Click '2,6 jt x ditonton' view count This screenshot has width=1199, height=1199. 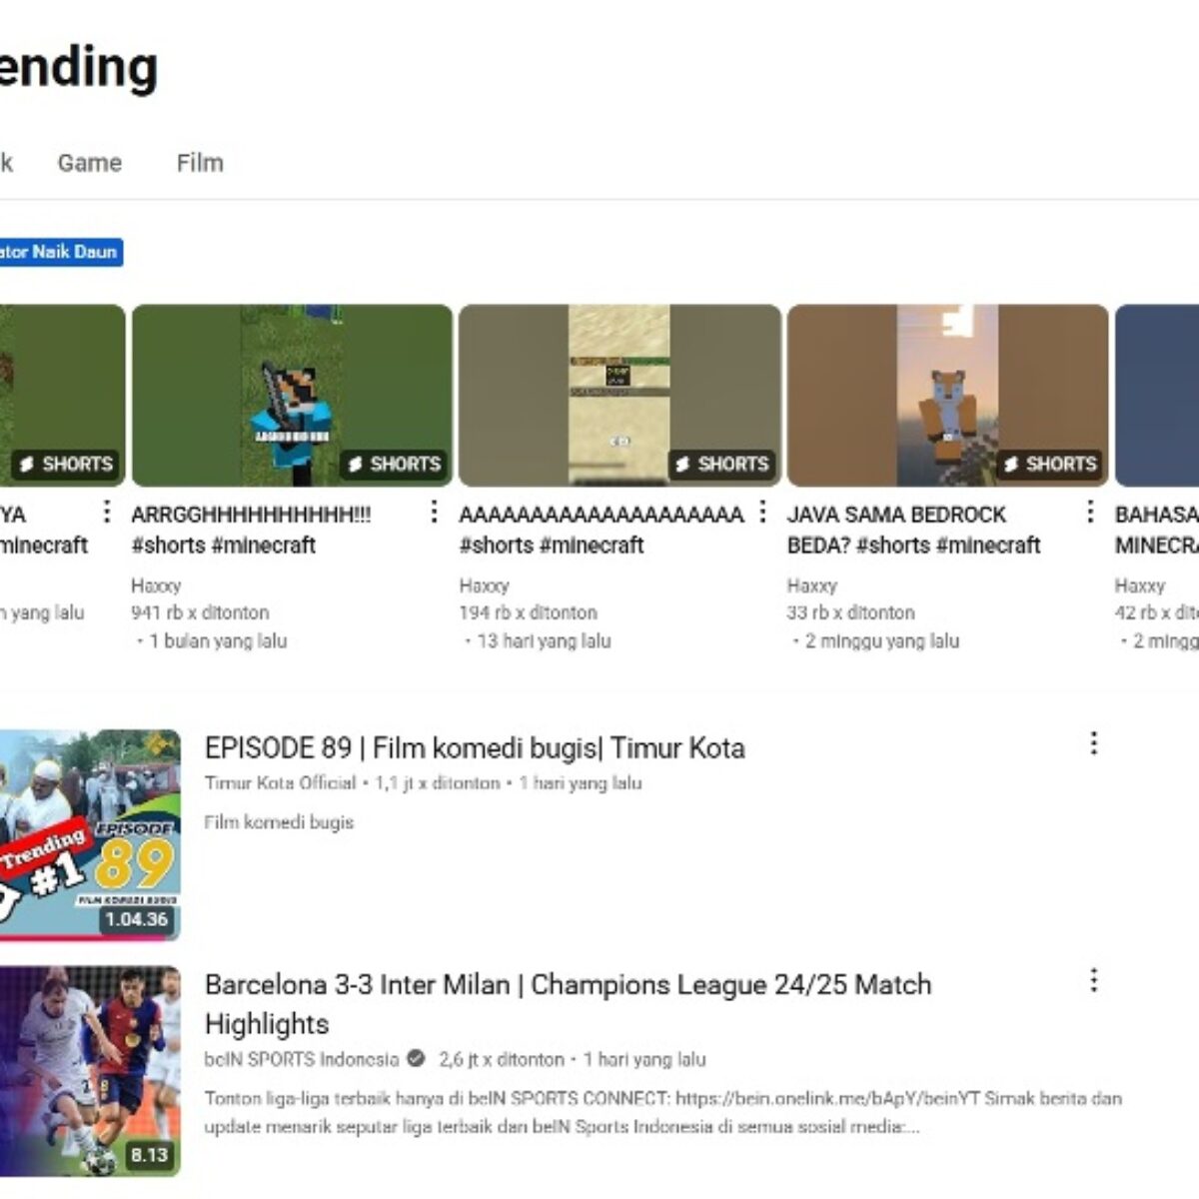point(502,1059)
